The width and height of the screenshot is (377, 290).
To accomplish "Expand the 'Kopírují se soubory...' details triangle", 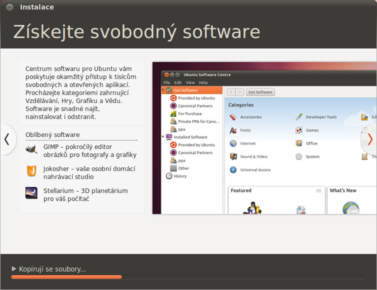I will coord(14,268).
